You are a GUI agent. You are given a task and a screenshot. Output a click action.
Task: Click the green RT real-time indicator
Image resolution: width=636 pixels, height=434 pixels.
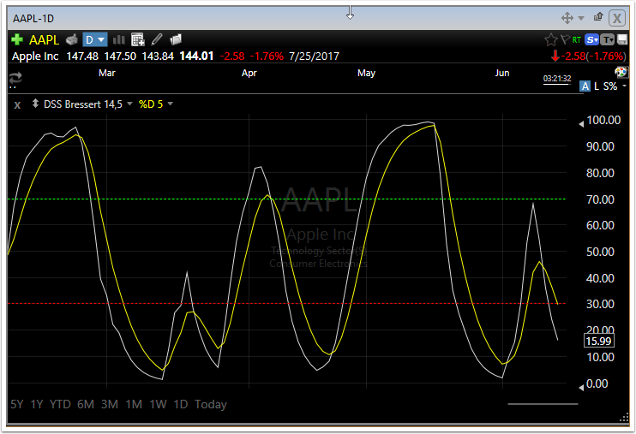click(576, 39)
